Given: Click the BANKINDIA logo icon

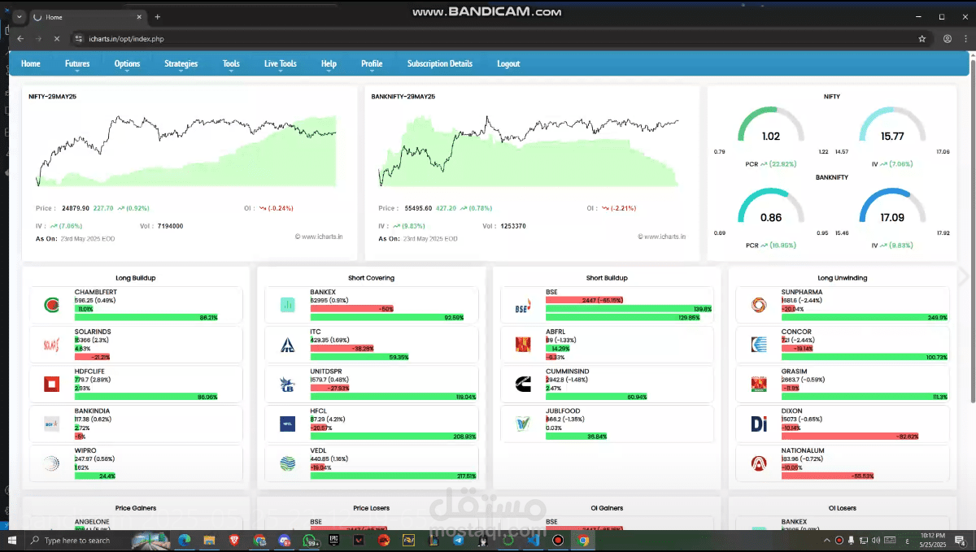Looking at the screenshot, I should coord(51,424).
